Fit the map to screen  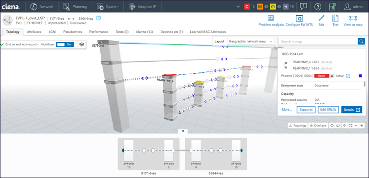(350, 126)
